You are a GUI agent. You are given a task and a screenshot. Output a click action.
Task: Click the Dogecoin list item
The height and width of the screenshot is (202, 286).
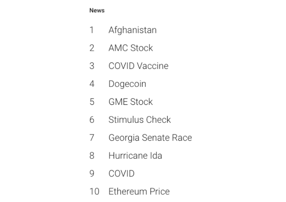(127, 84)
